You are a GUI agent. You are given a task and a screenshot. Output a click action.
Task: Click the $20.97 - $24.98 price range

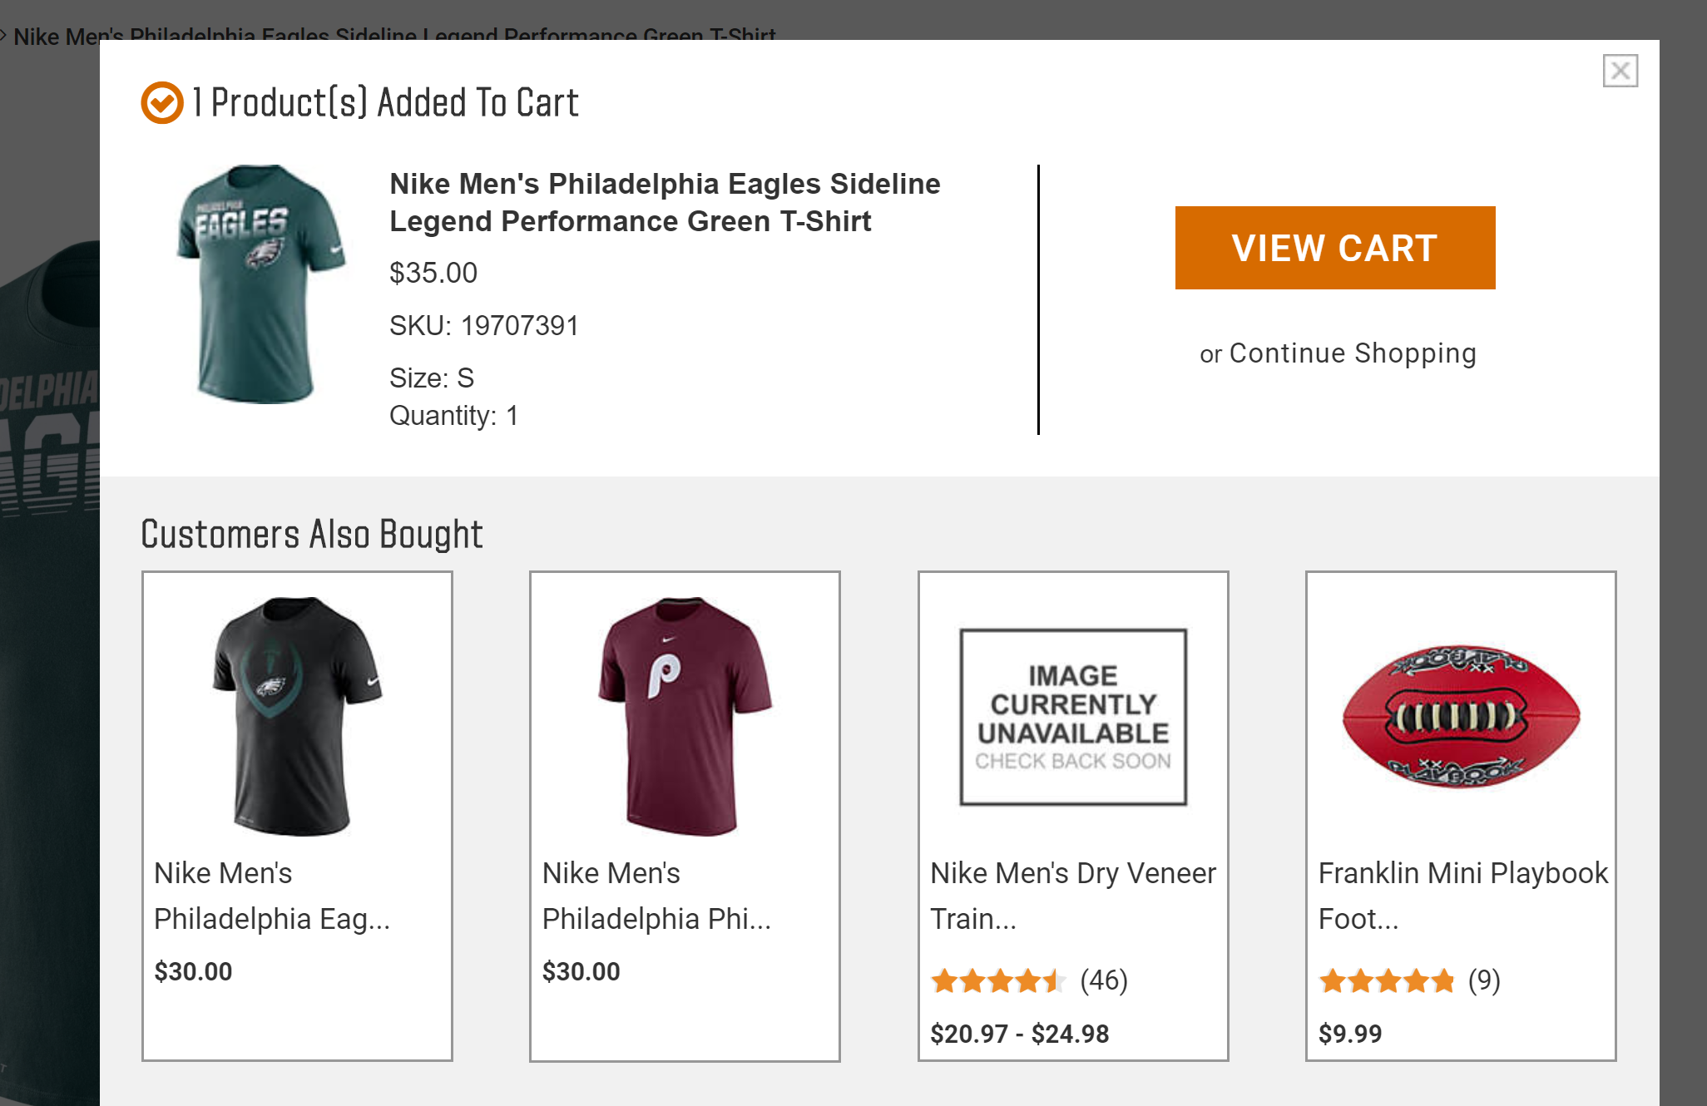coord(1019,1034)
